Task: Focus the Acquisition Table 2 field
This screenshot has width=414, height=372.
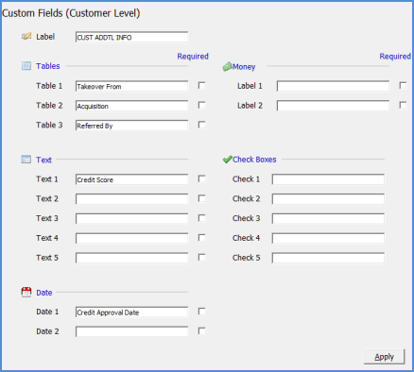Action: tap(131, 106)
